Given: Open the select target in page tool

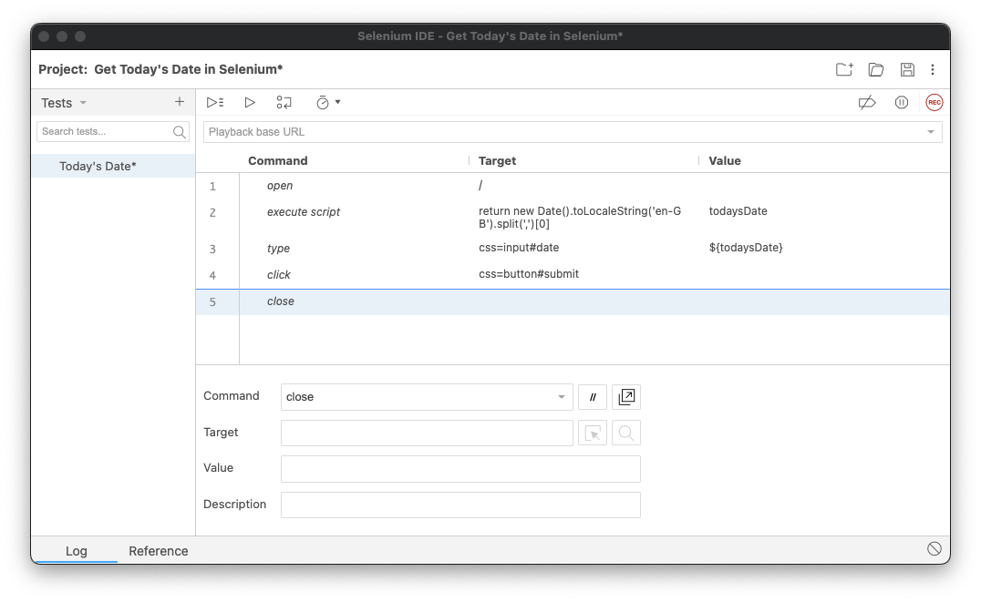Looking at the screenshot, I should tap(592, 433).
